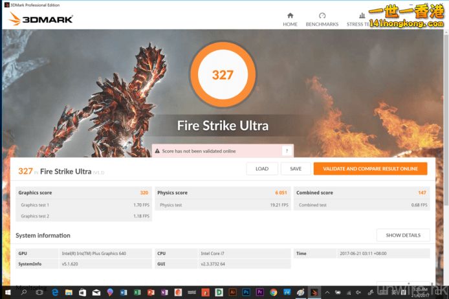Image resolution: width=449 pixels, height=299 pixels.
Task: Click the SystemInfo version v5.1.620
Action: (70, 264)
